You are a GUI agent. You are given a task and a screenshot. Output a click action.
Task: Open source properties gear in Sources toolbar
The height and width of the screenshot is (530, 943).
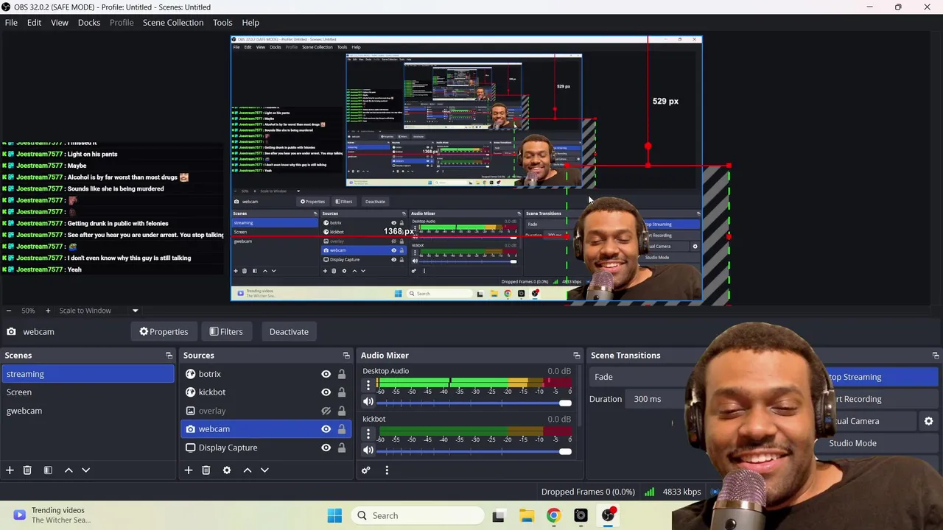tap(227, 470)
